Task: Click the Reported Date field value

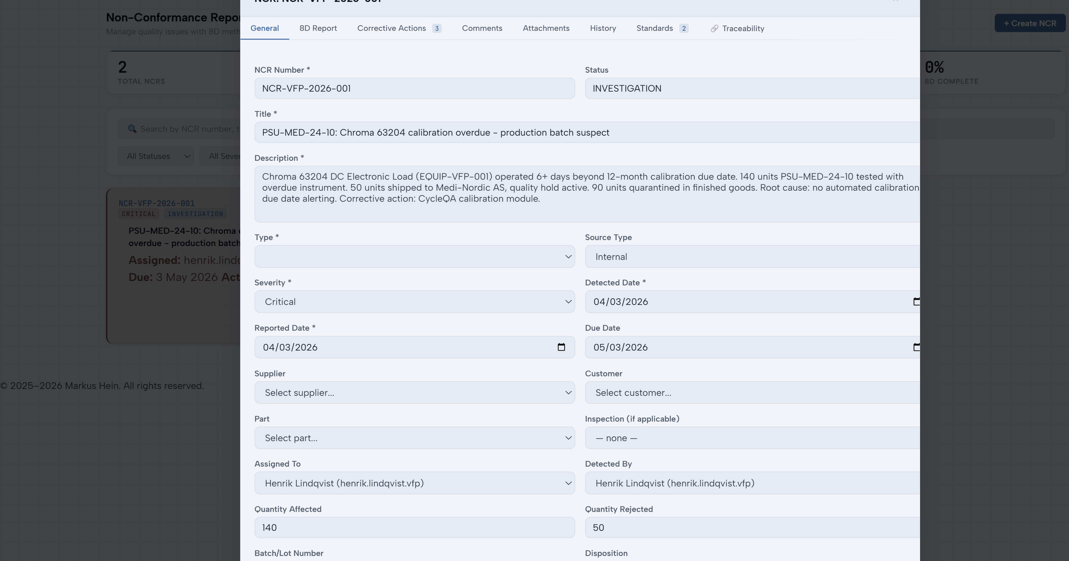Action: [290, 347]
